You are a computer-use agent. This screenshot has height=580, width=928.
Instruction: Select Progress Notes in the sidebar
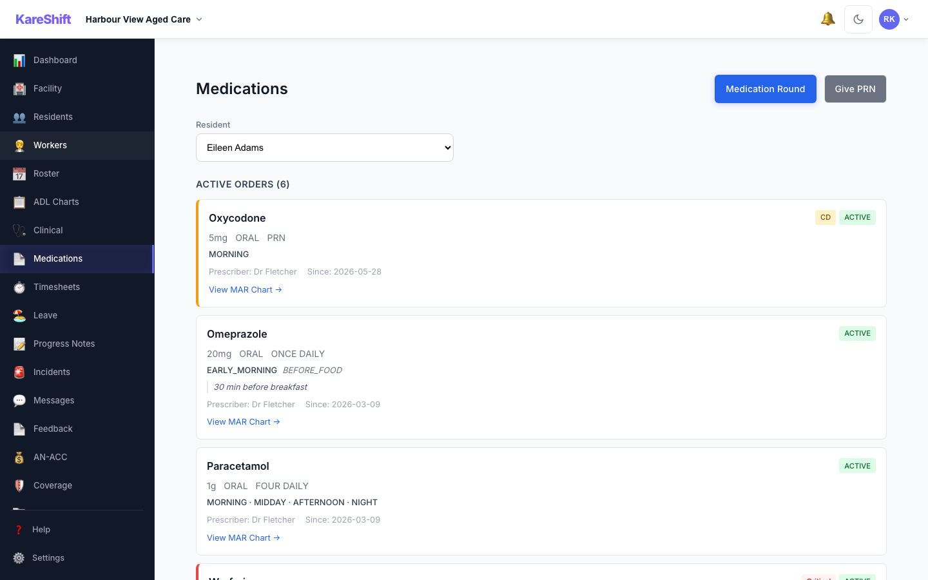click(77, 343)
